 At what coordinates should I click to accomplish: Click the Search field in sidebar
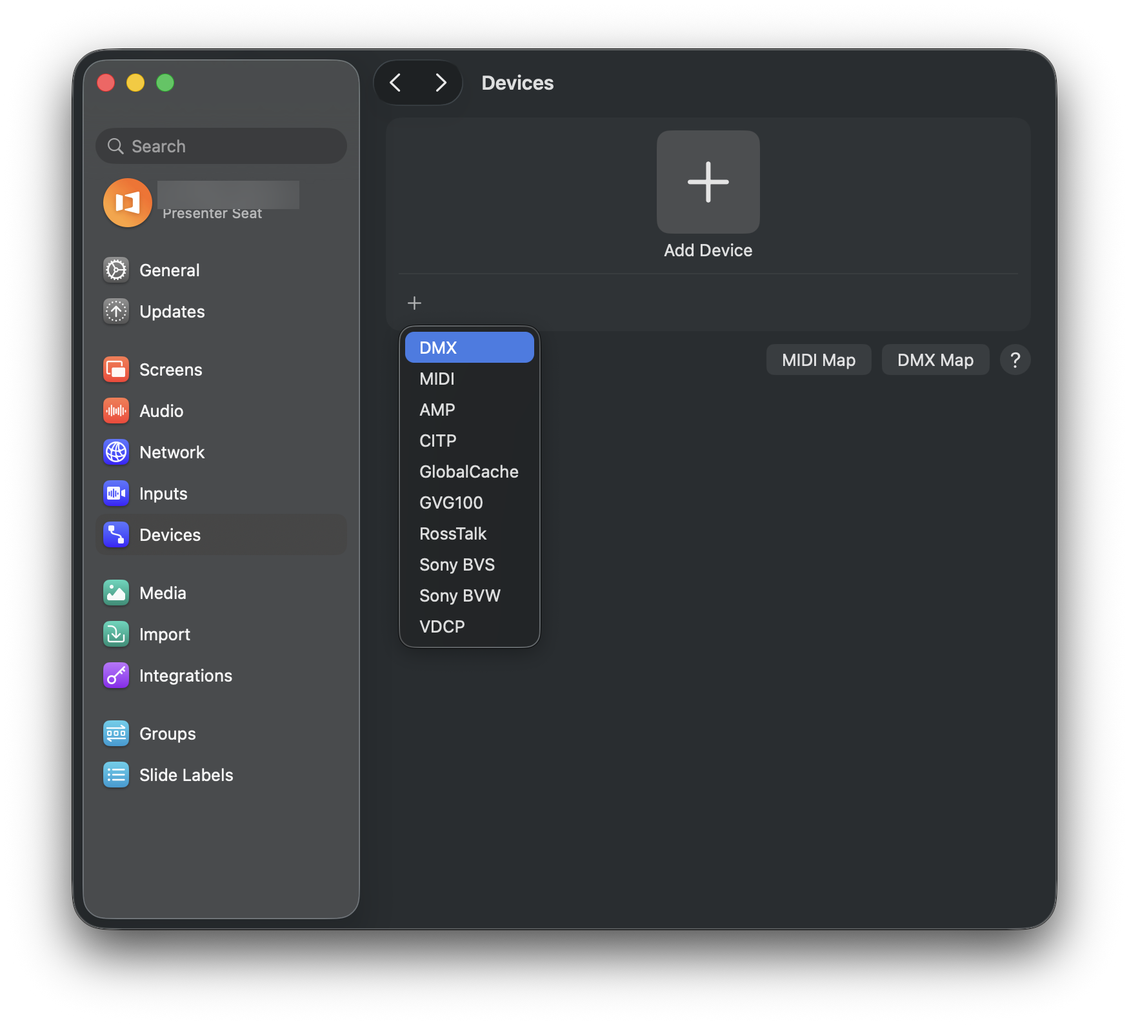point(221,146)
